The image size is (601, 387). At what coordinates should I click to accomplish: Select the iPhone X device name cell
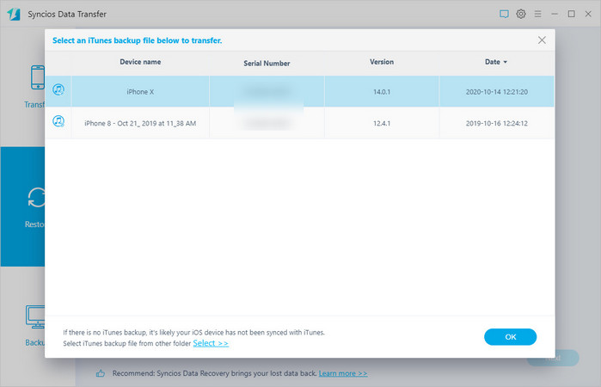[140, 92]
